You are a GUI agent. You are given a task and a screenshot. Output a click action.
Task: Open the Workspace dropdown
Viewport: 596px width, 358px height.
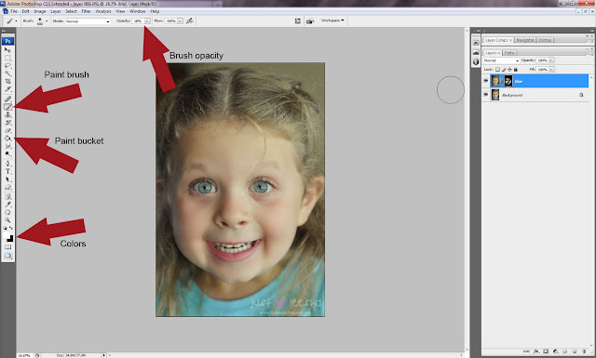coord(332,20)
